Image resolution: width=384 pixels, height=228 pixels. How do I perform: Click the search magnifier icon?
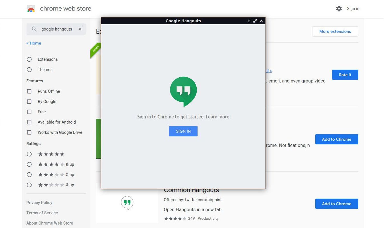coord(34,29)
